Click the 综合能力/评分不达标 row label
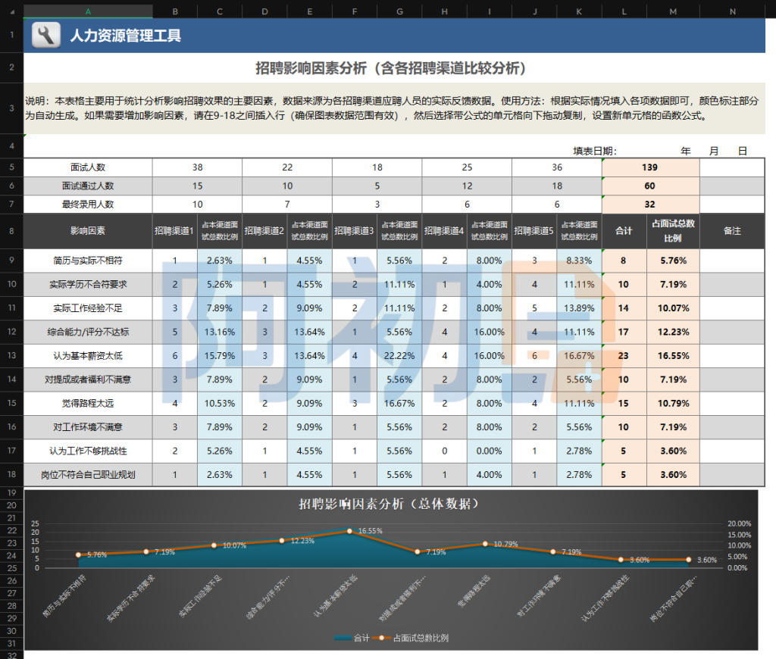The width and height of the screenshot is (776, 659). point(88,332)
